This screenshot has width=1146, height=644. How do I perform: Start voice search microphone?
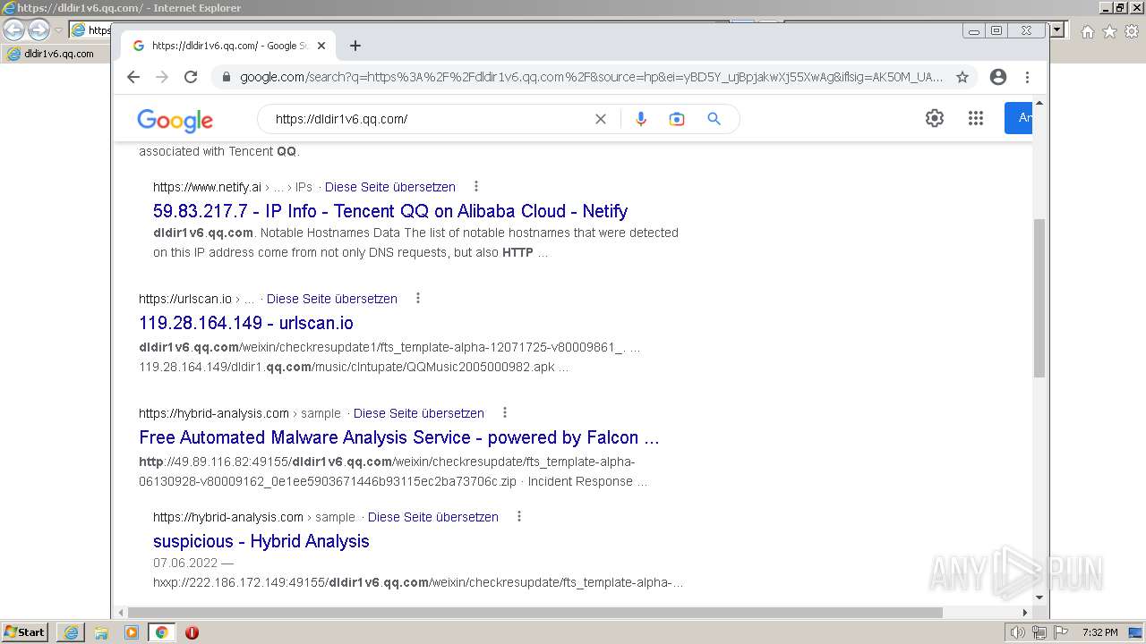coord(641,119)
